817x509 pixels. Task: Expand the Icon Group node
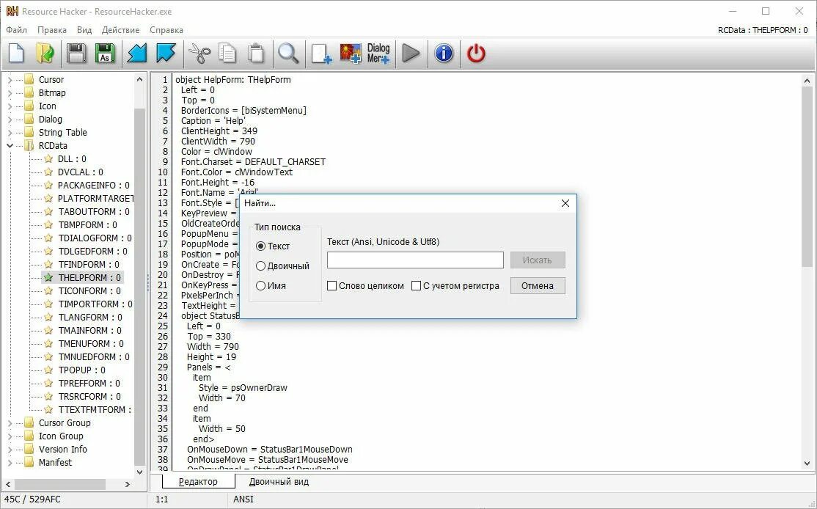click(x=10, y=436)
